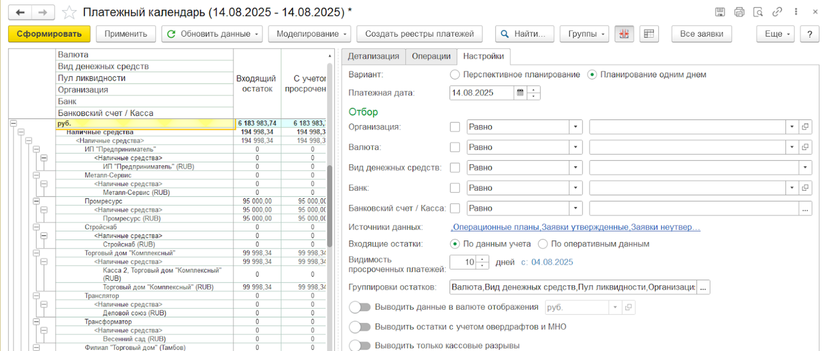Image resolution: width=823 pixels, height=351 pixels.
Task: Expand comparison type dropdown for Валюта
Action: (575, 147)
